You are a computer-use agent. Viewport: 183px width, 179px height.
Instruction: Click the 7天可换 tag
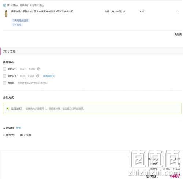coord(17,25)
